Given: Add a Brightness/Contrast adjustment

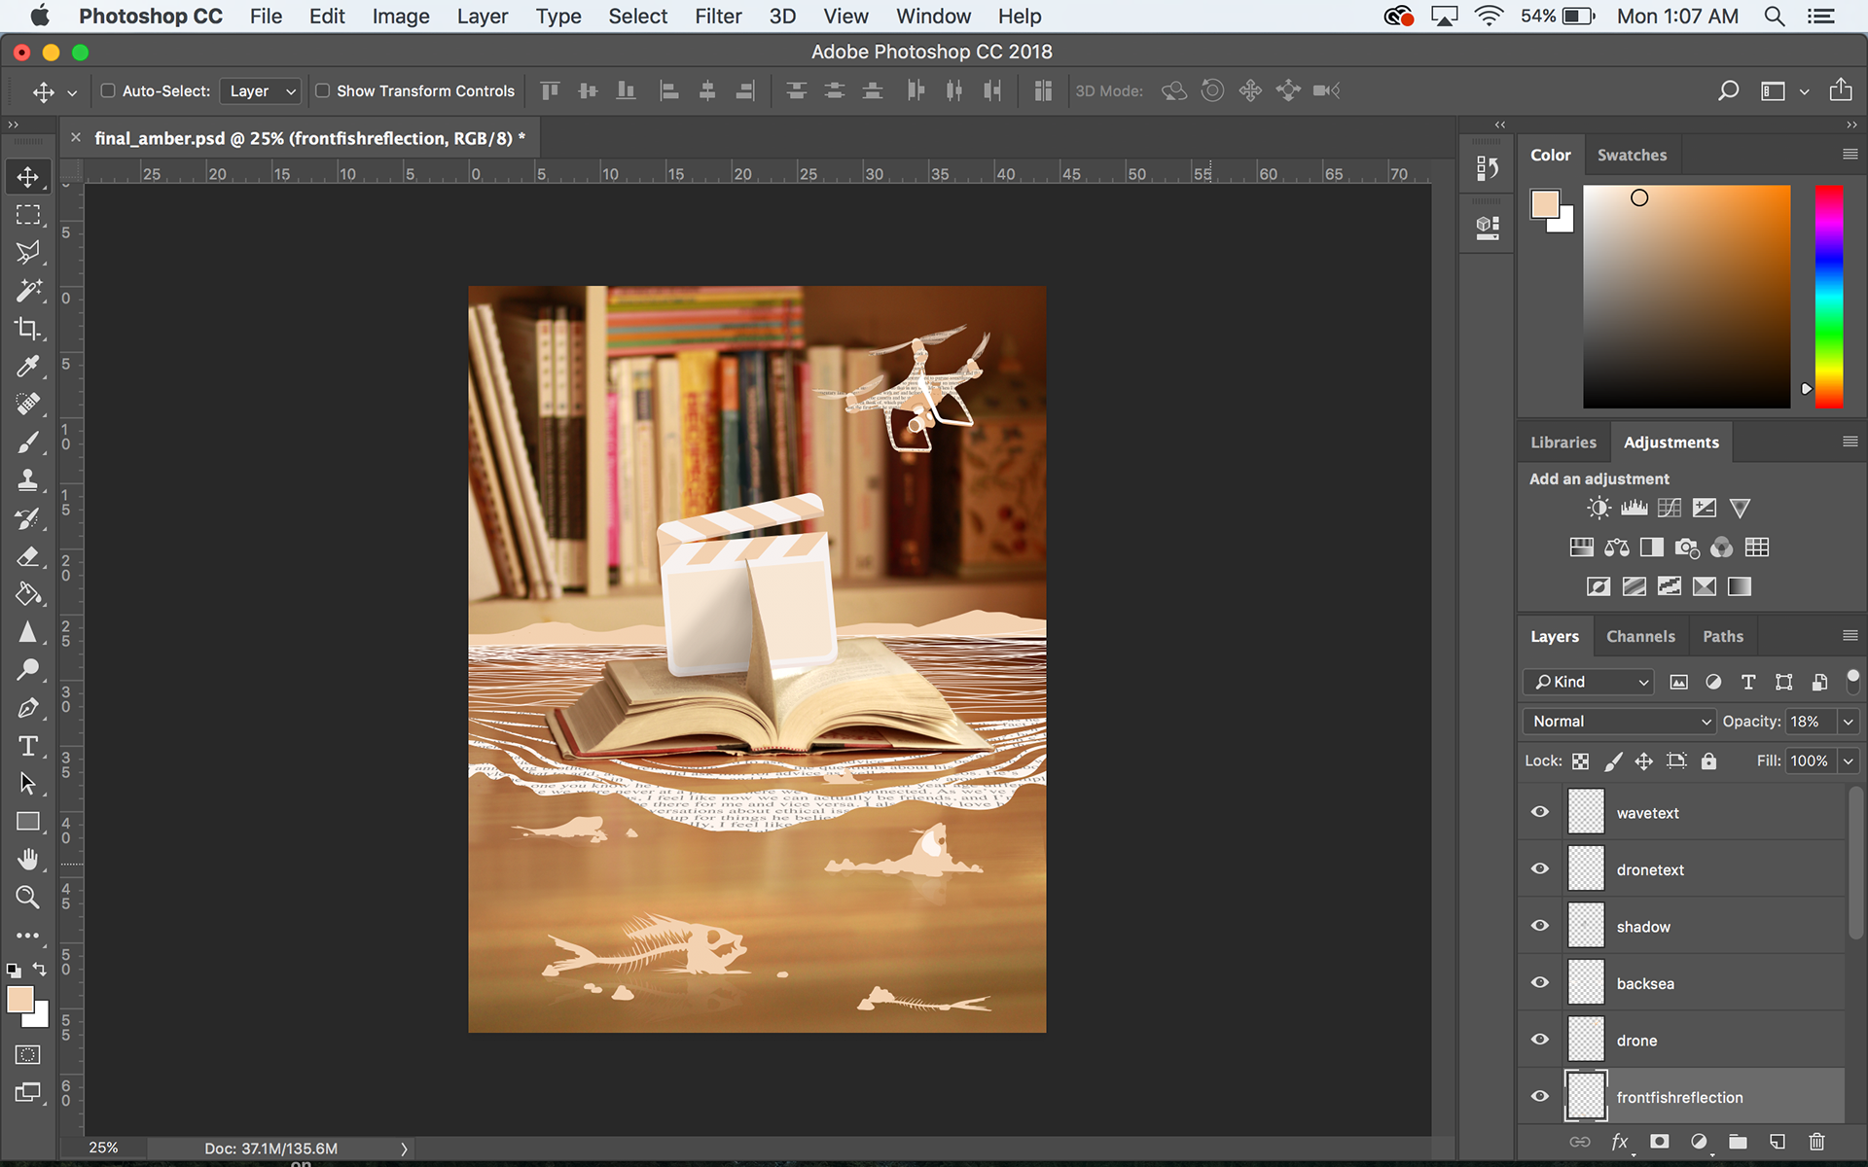Looking at the screenshot, I should [1599, 508].
